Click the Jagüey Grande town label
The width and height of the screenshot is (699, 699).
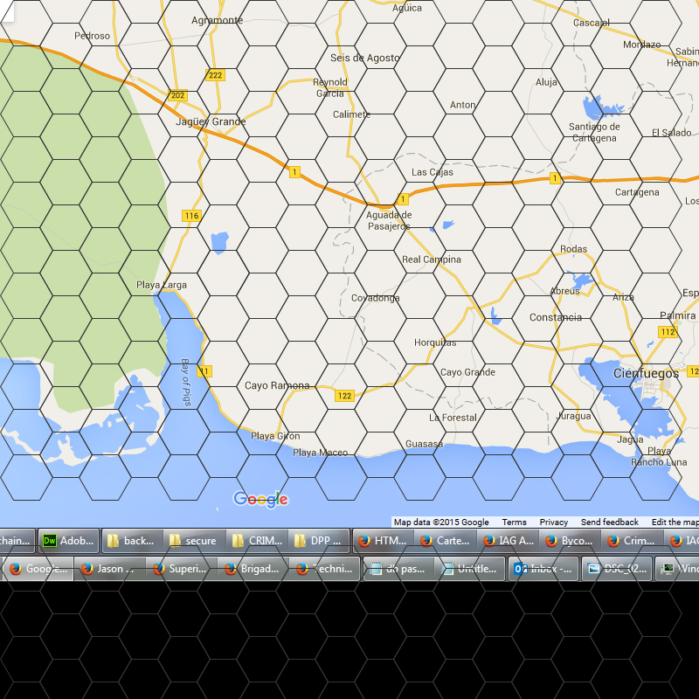pos(211,121)
